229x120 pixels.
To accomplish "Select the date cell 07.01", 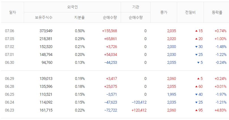I will [9, 54].
